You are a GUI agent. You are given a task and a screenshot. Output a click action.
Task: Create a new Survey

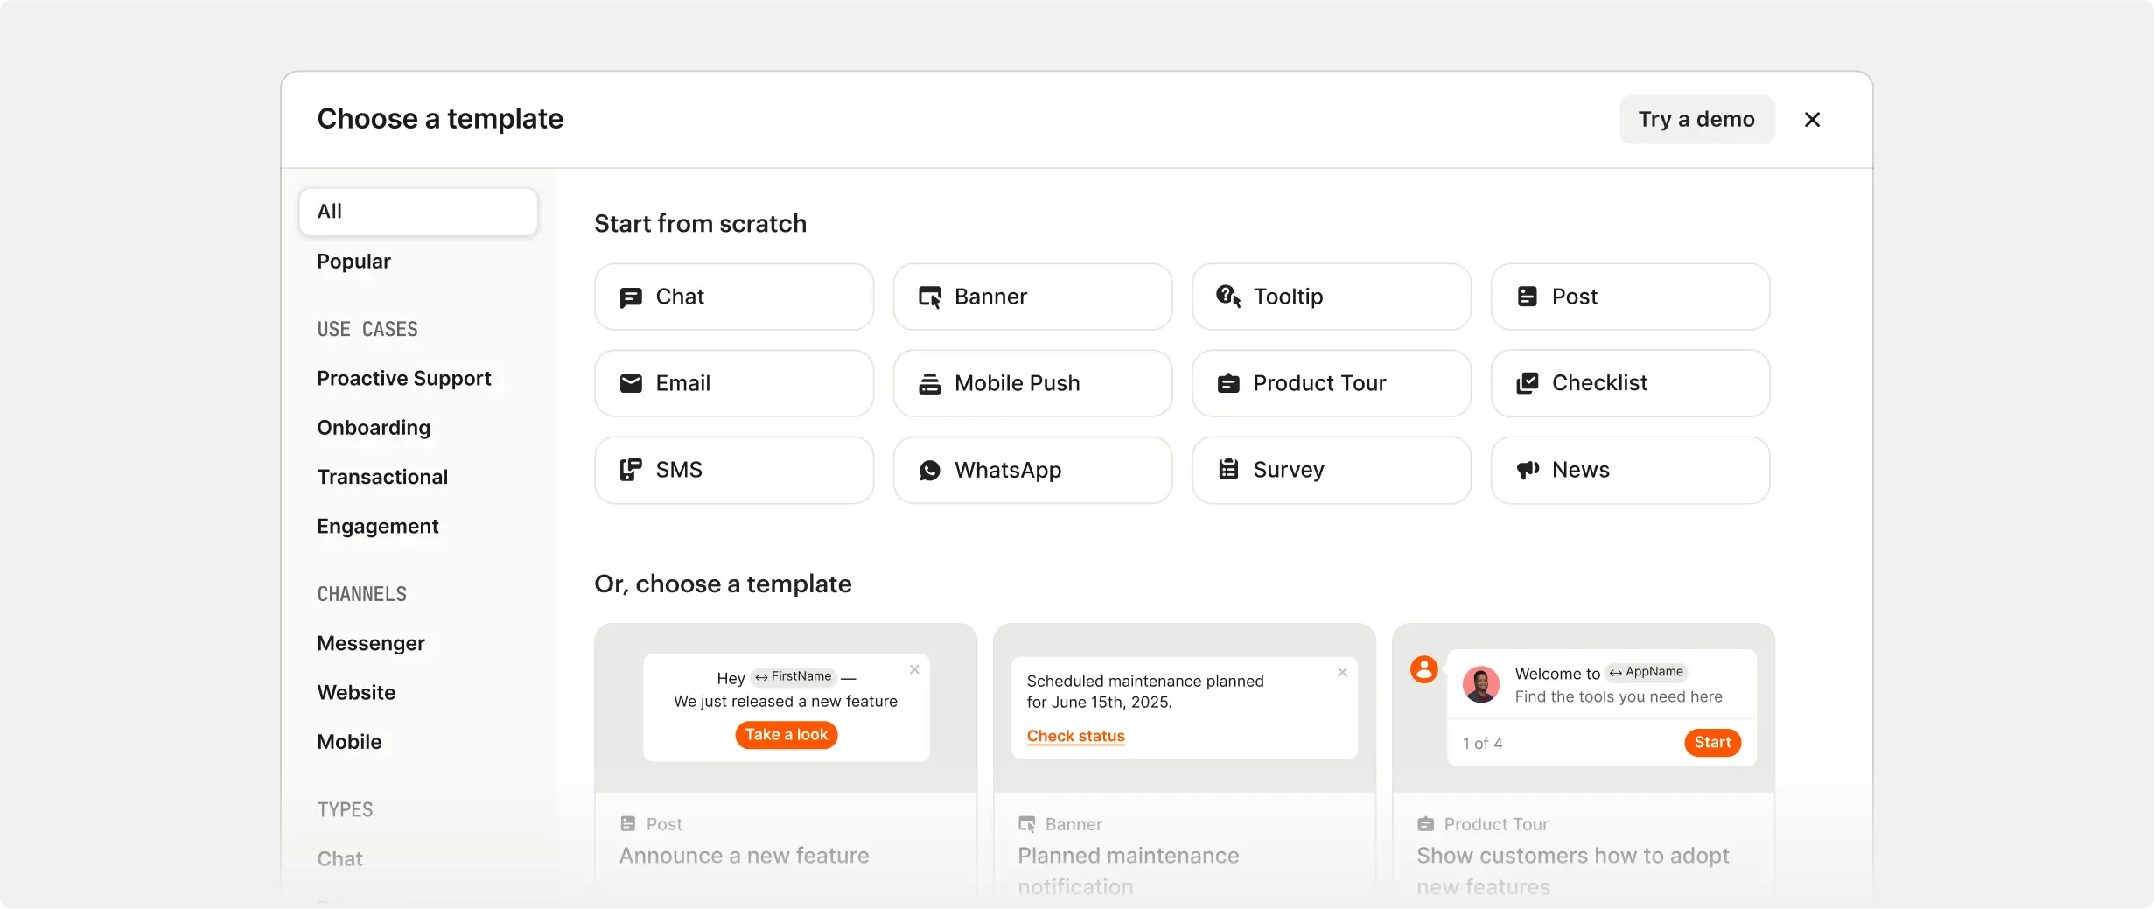[x=1331, y=470]
